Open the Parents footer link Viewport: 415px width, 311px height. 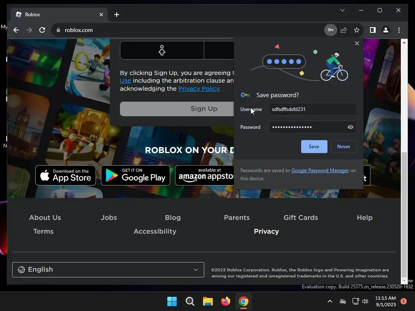pyautogui.click(x=237, y=217)
